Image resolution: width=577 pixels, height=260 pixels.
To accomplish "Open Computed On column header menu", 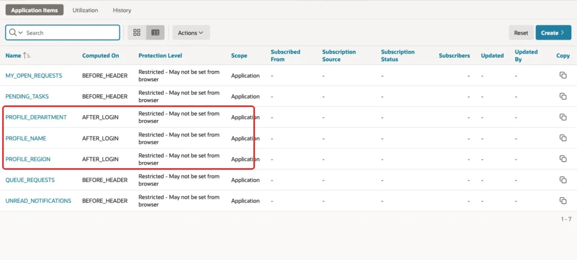I will [100, 56].
